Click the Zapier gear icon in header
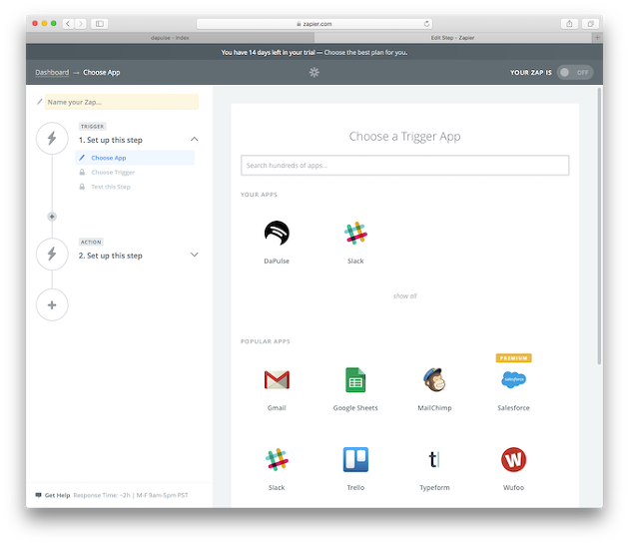Screen dimensions: 629x545 pyautogui.click(x=314, y=72)
